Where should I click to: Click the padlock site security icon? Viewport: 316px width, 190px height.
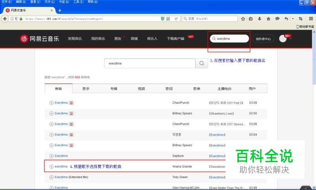click(x=21, y=19)
